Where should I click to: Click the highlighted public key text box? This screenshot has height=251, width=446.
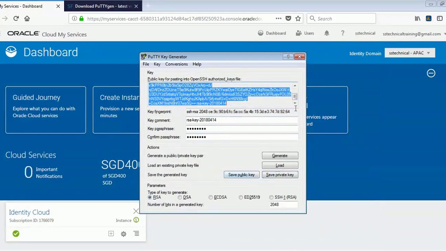220,94
